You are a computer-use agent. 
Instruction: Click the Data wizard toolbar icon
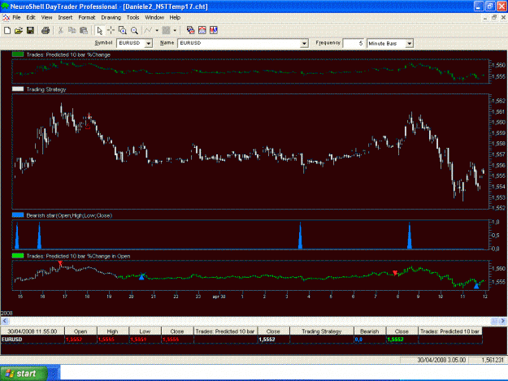click(191, 30)
